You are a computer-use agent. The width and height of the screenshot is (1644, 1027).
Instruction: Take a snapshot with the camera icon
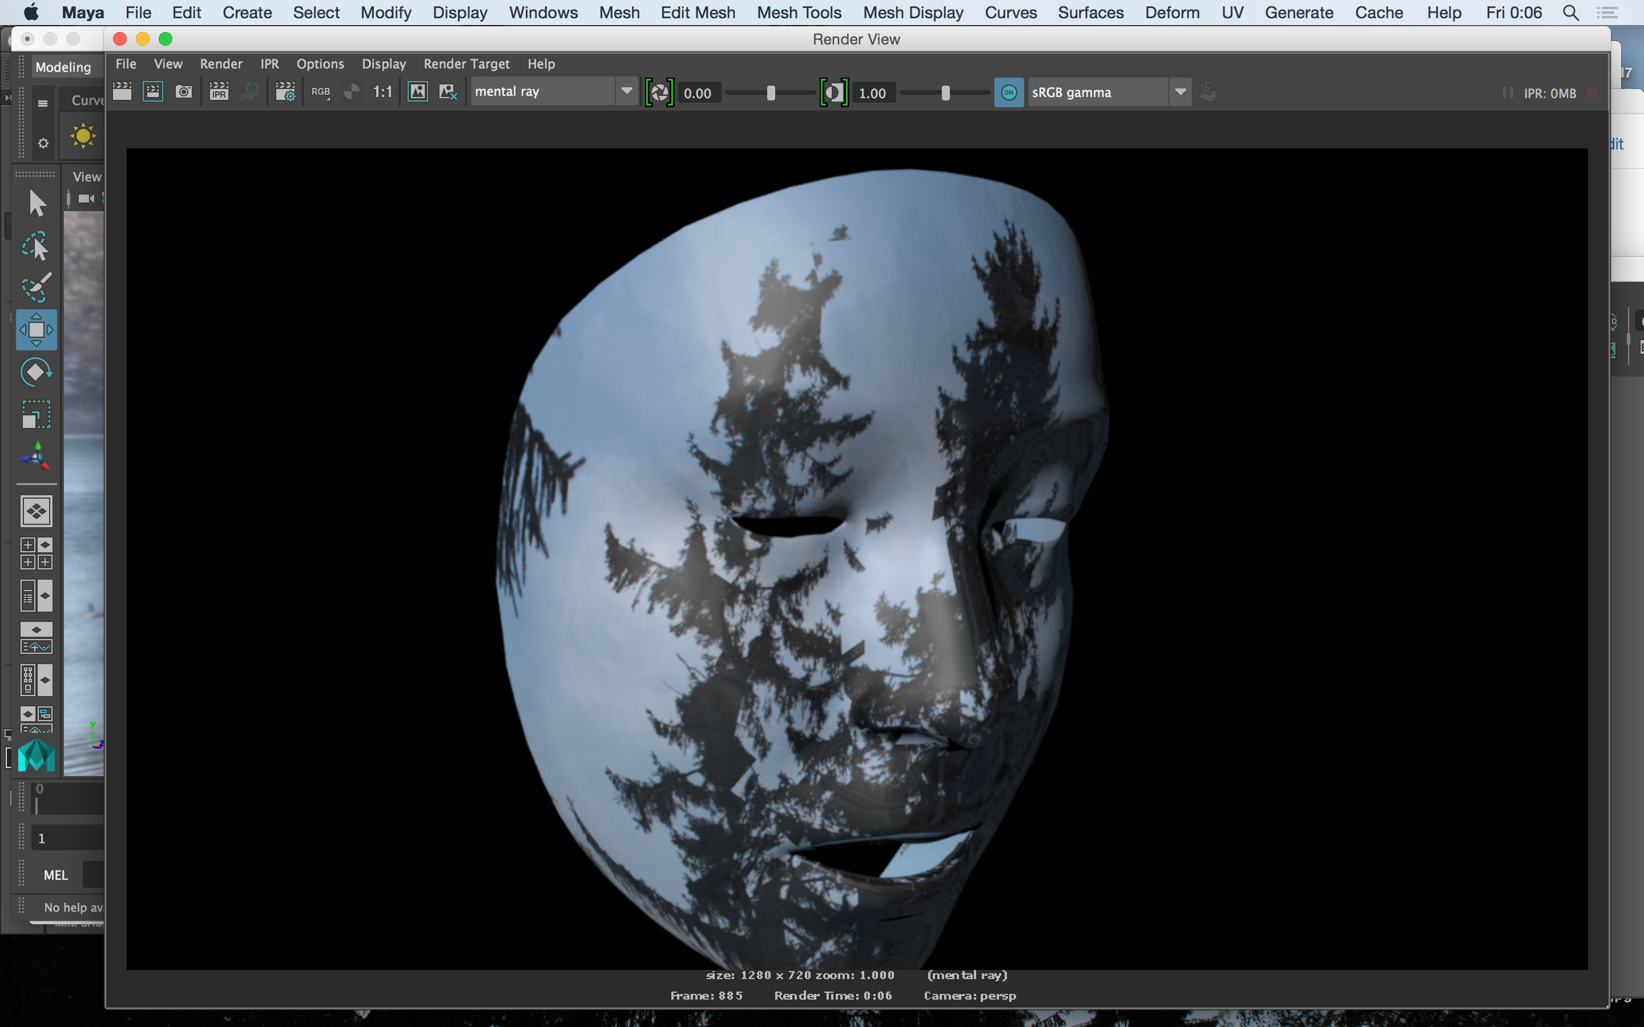pos(183,92)
